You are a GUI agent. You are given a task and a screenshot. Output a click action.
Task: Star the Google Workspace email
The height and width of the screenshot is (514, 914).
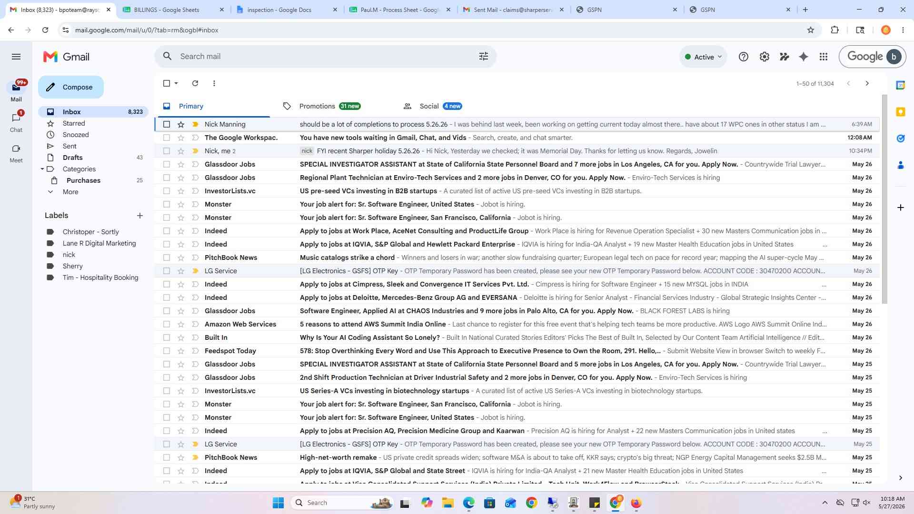click(x=181, y=138)
